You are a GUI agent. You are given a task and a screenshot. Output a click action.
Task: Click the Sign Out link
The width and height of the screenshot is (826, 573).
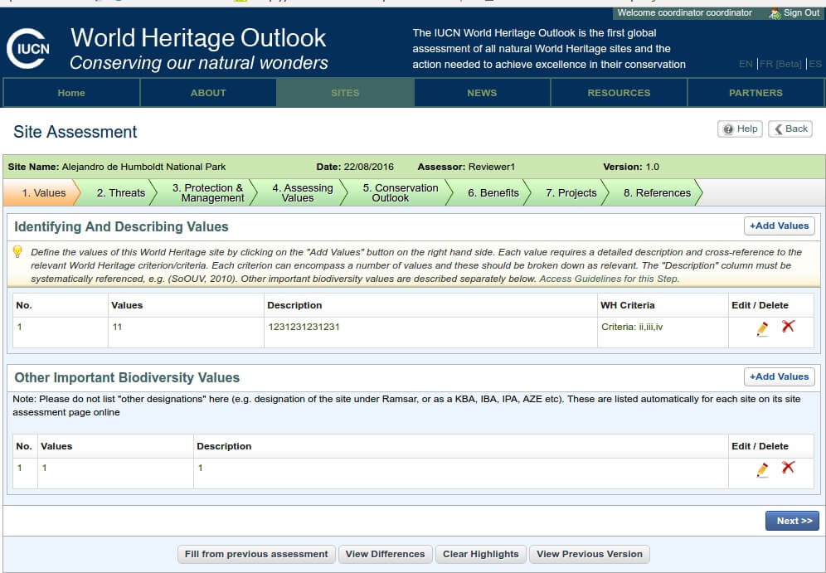(801, 13)
